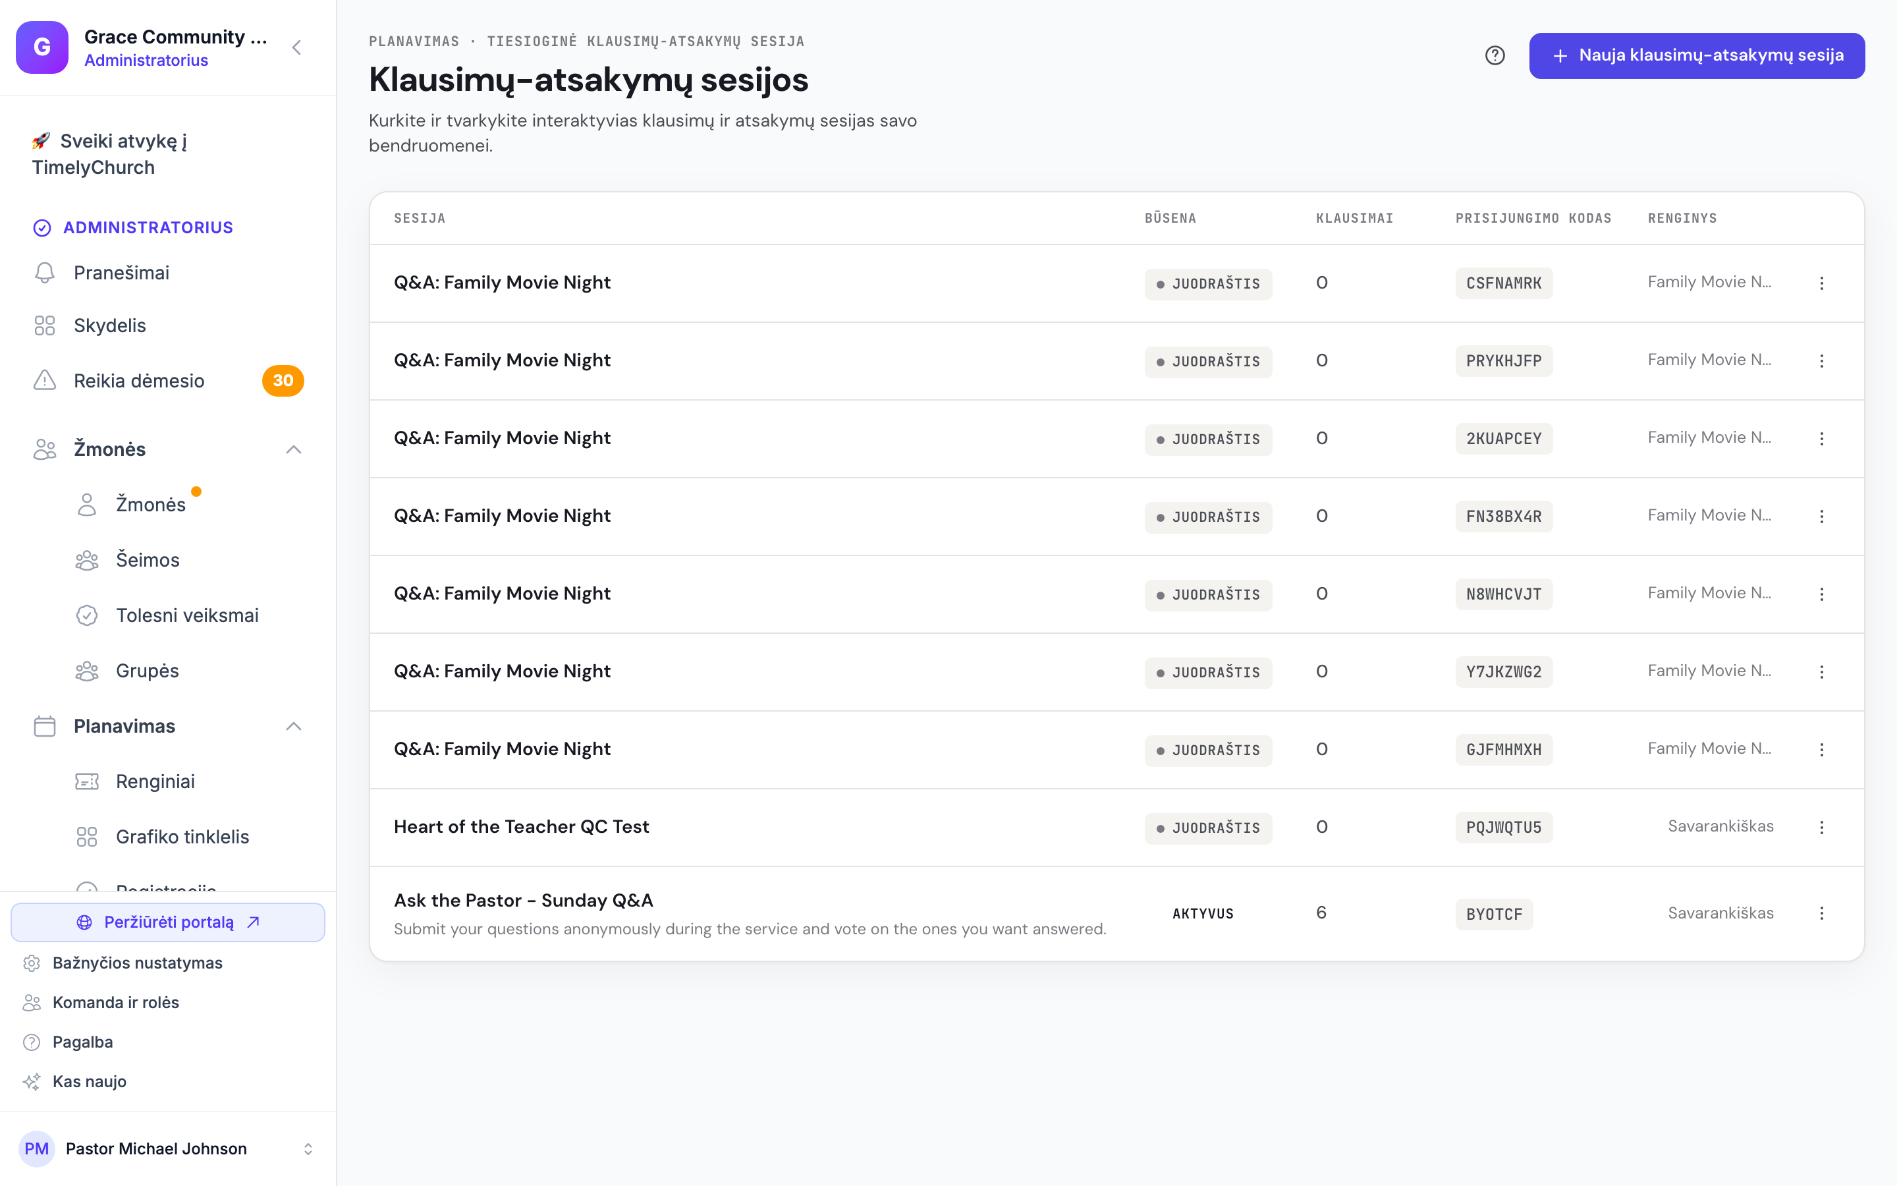Click question count 6 in the Ask the Pastor row
The image size is (1897, 1186).
(x=1321, y=913)
